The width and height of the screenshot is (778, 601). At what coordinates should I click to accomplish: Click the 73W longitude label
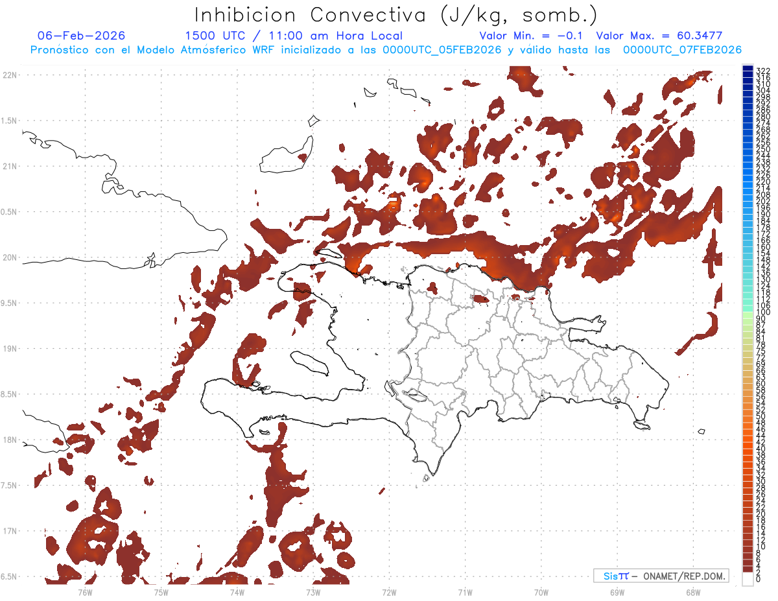312,592
